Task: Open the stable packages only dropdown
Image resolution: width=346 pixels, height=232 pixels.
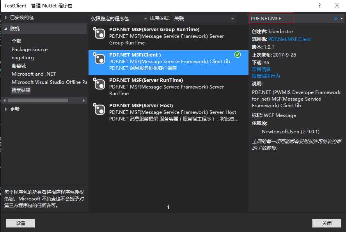Action: pyautogui.click(x=119, y=19)
